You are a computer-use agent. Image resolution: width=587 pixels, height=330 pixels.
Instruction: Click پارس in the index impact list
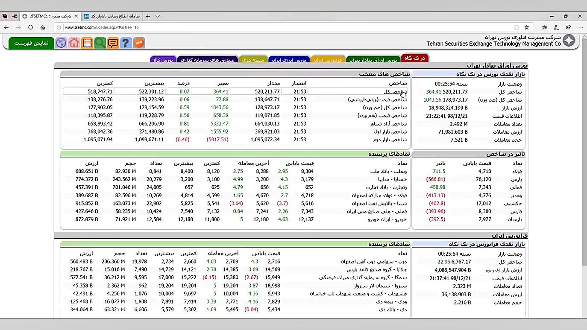click(517, 179)
